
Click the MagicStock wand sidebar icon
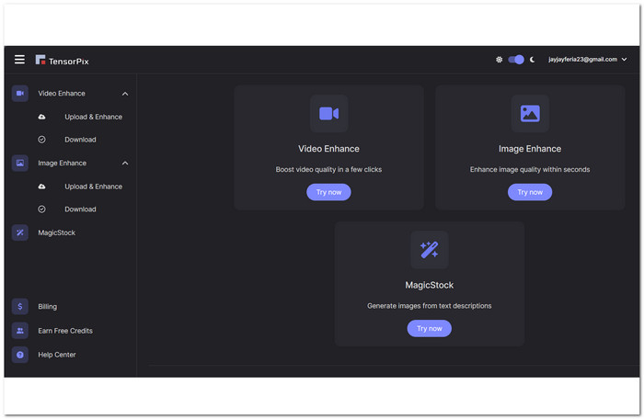point(20,232)
